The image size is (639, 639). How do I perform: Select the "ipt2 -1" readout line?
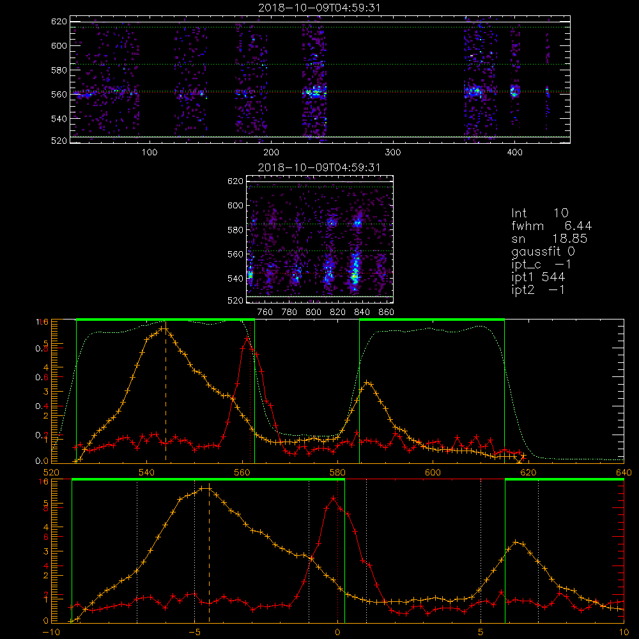(538, 289)
